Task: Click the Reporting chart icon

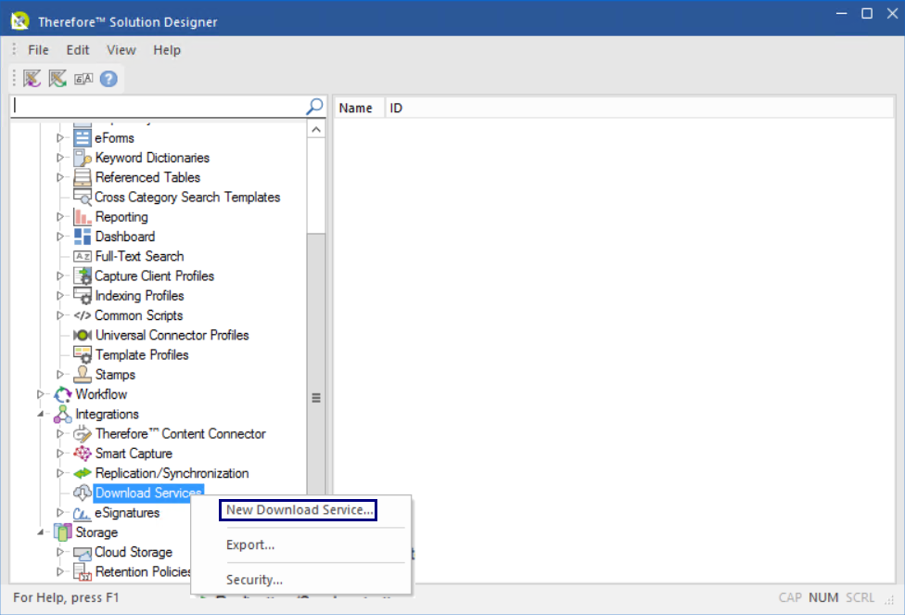Action: coord(83,216)
